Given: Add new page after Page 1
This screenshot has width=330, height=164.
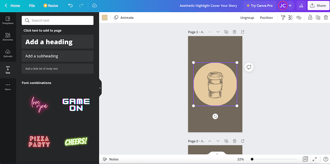Looking at the screenshot, I should tap(243, 32).
